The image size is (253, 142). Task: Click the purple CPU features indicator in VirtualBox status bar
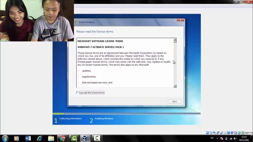(236, 133)
